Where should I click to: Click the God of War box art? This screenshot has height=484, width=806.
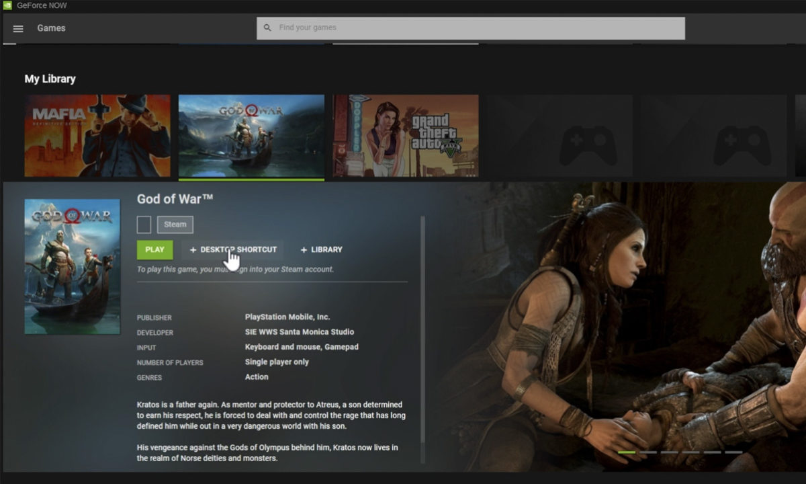(x=72, y=266)
